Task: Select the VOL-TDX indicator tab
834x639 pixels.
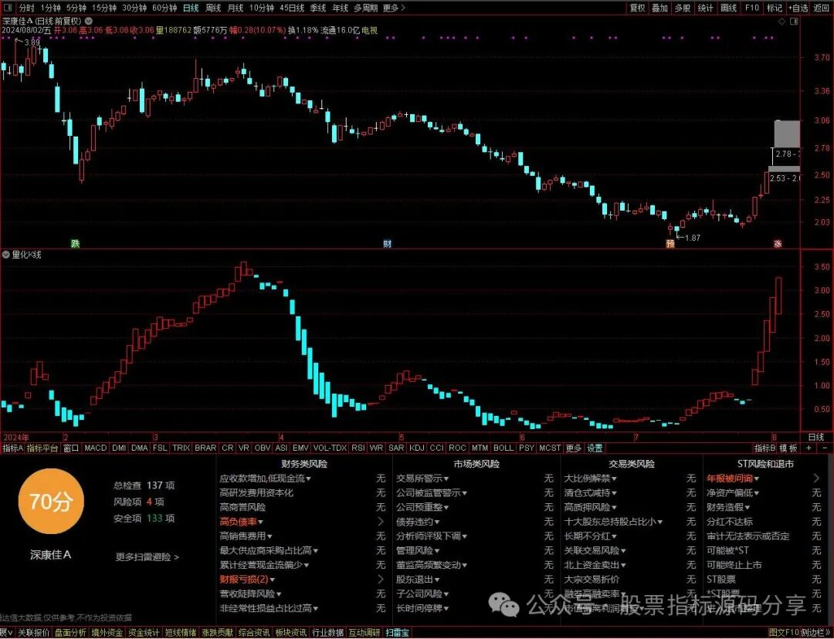Action: [330, 448]
